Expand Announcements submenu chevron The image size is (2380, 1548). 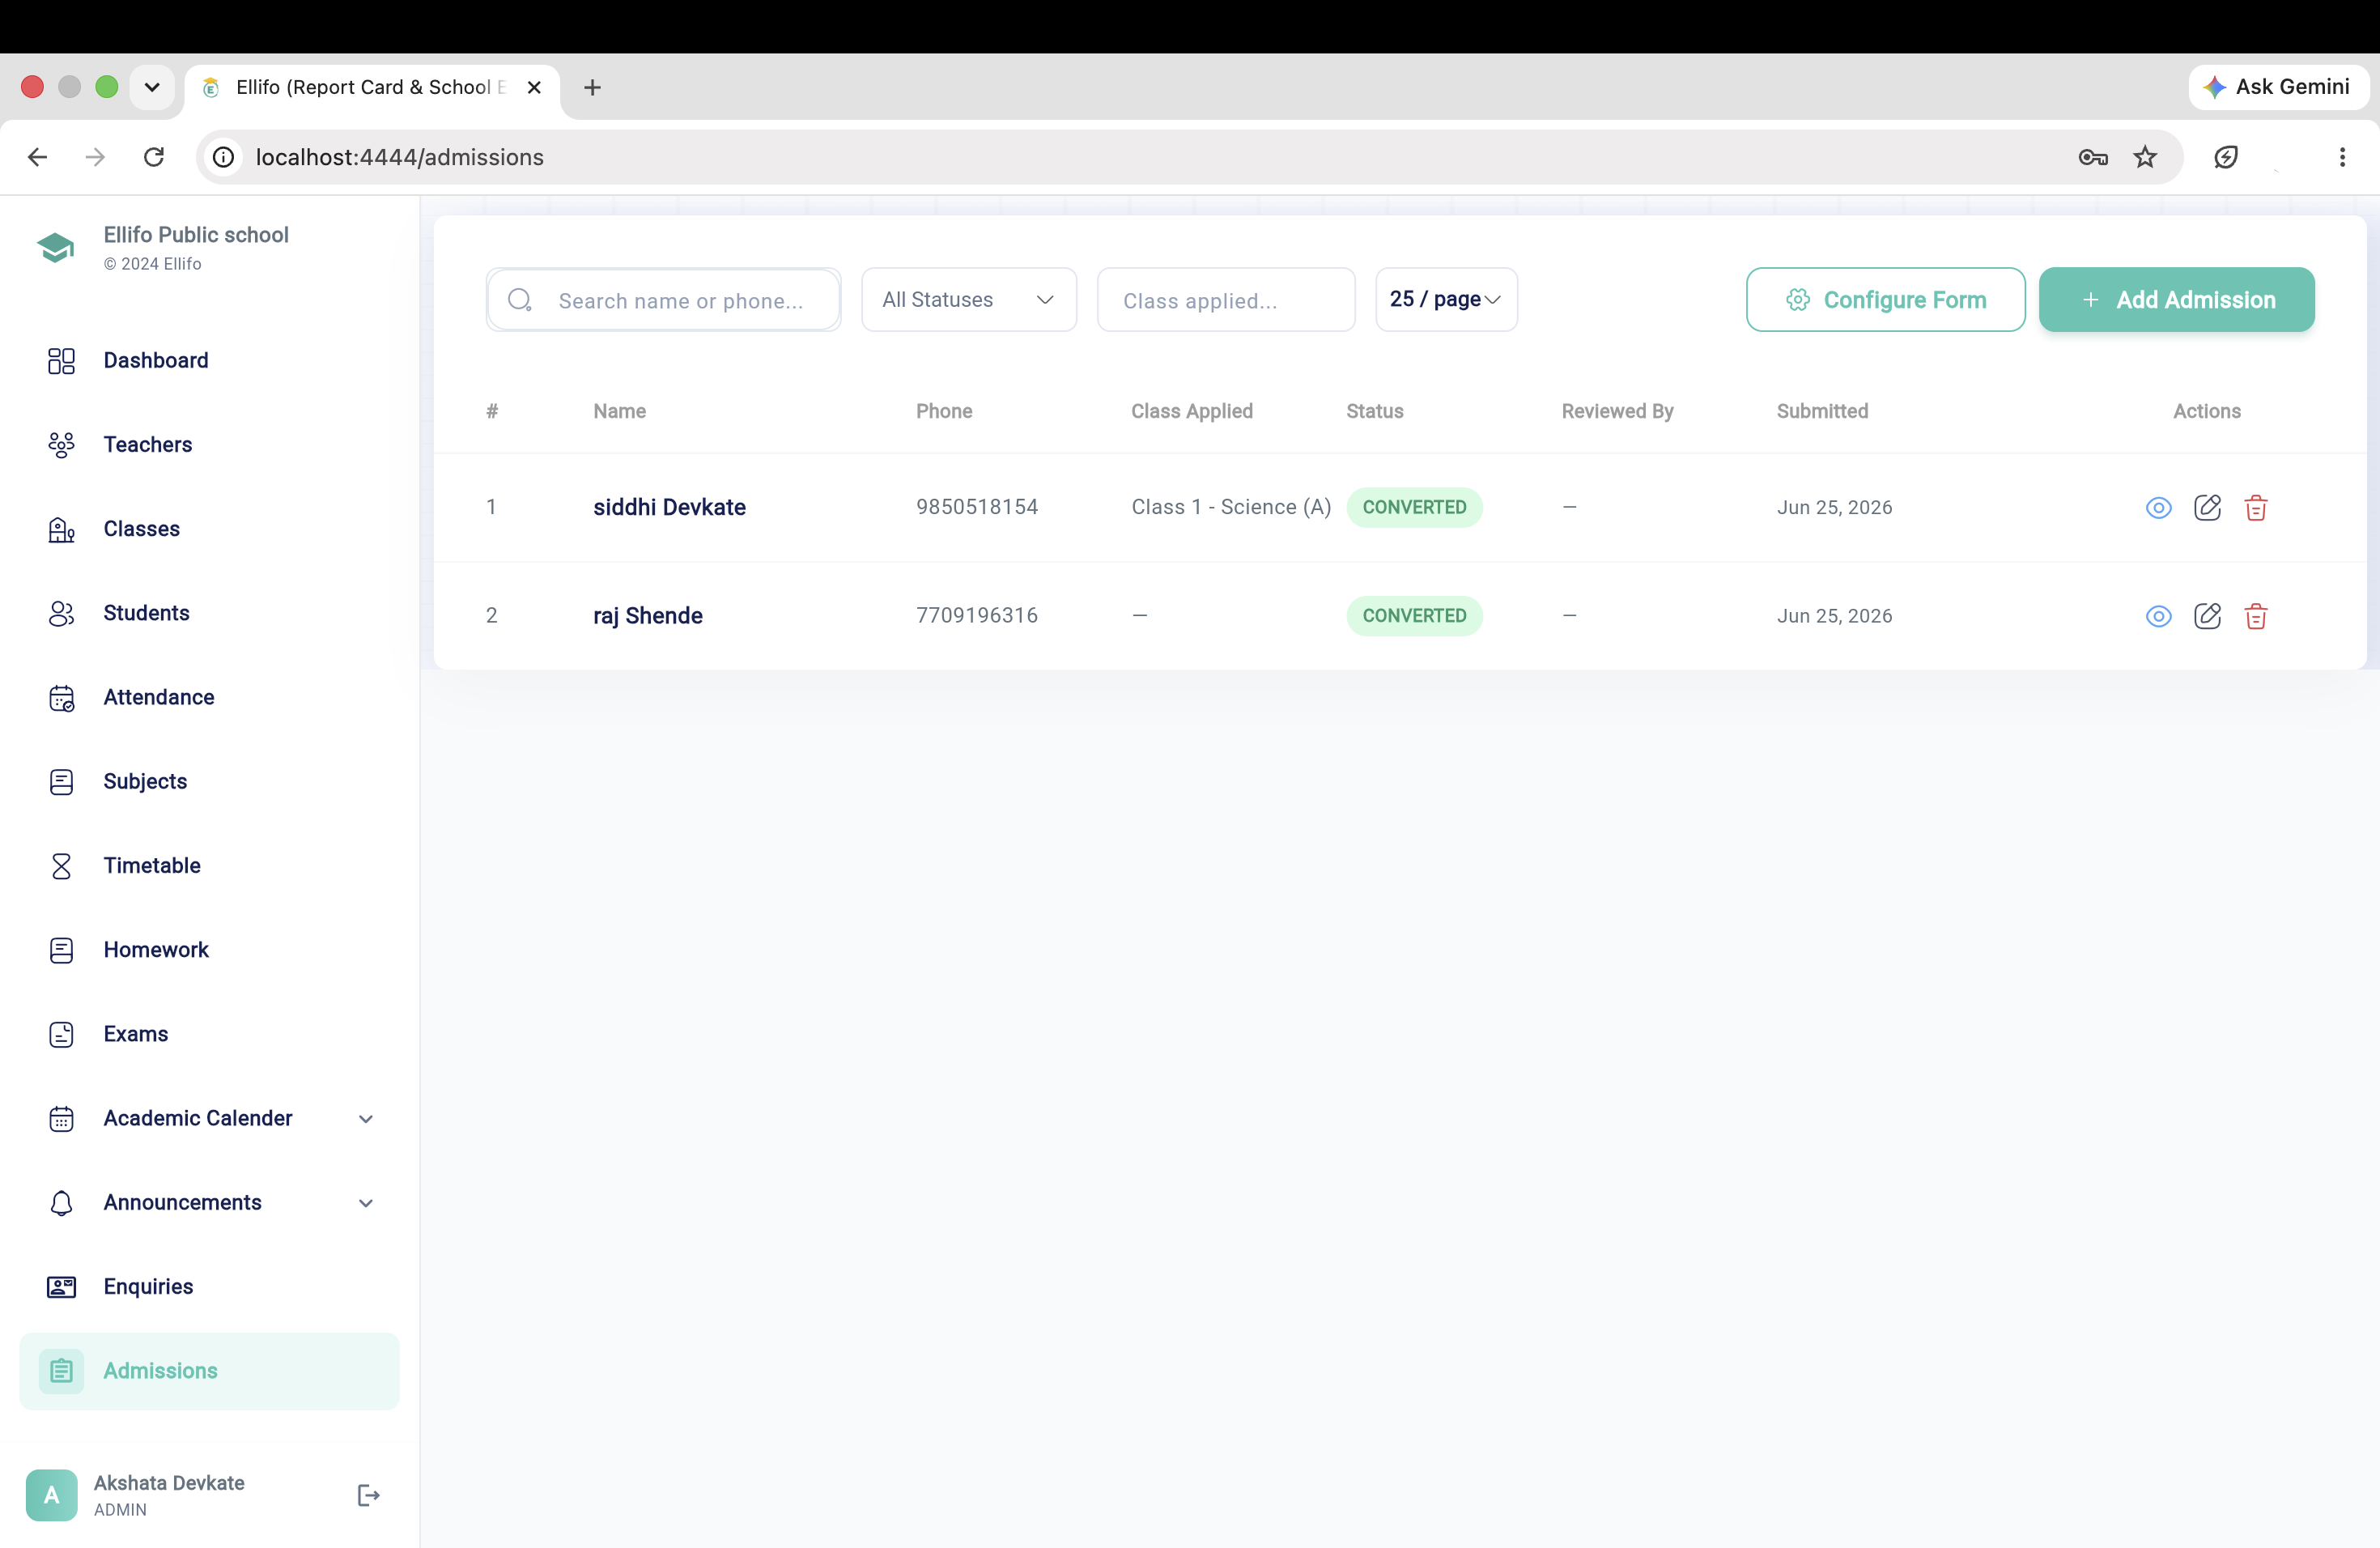click(x=366, y=1203)
